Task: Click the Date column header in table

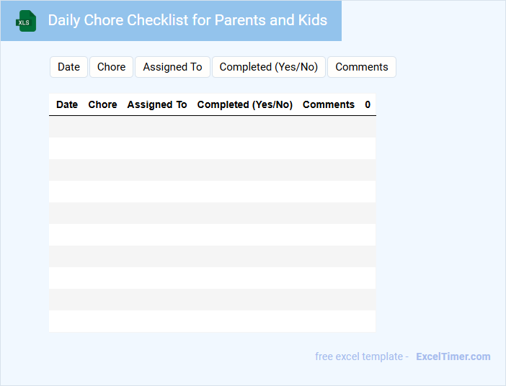Action: point(67,104)
